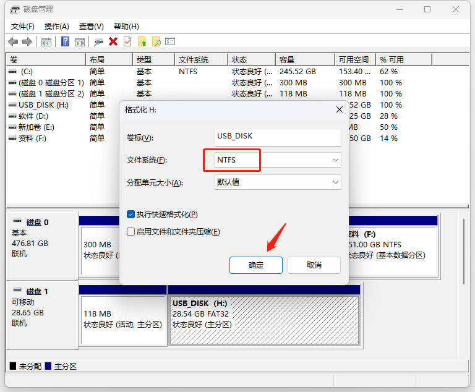Disable the quick format checkbox

(x=131, y=214)
